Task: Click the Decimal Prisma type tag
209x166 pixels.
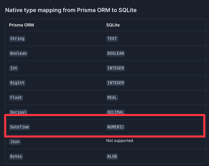Action: [18, 112]
